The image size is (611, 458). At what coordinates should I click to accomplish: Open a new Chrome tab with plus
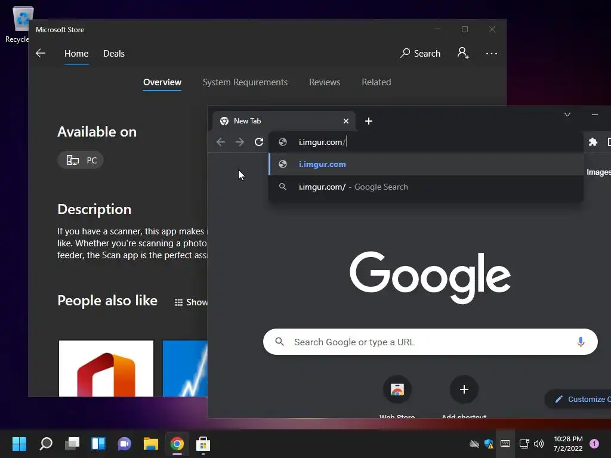369,121
